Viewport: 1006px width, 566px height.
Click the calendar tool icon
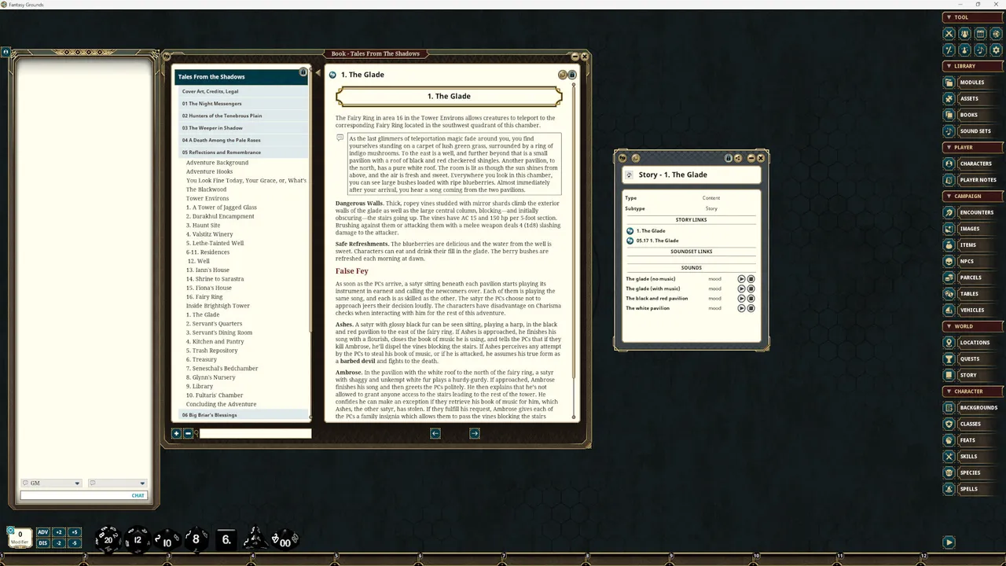click(980, 34)
